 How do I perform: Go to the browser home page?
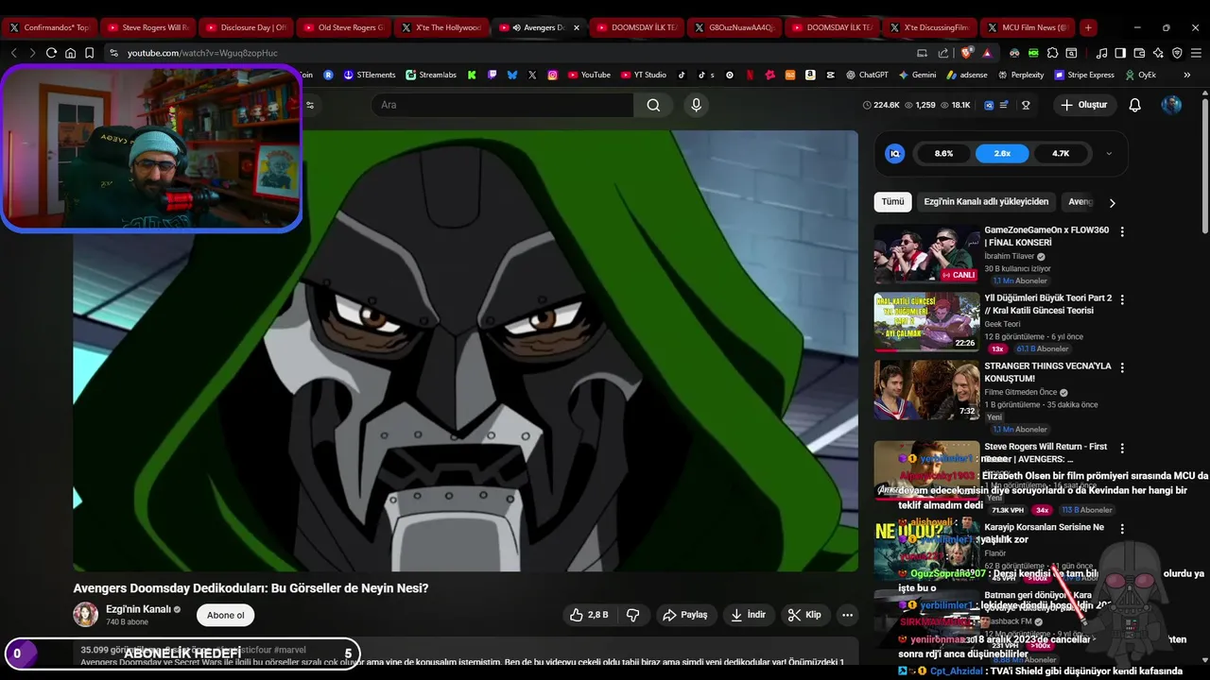pyautogui.click(x=70, y=53)
